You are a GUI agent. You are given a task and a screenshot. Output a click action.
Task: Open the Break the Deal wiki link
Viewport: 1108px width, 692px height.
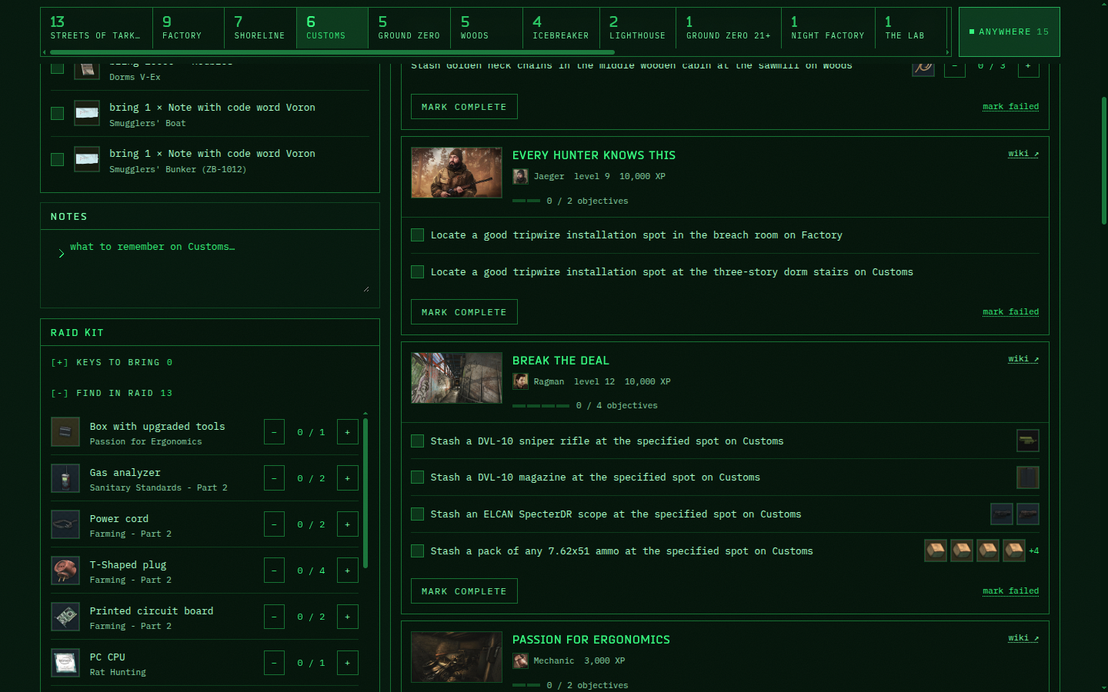point(1023,359)
